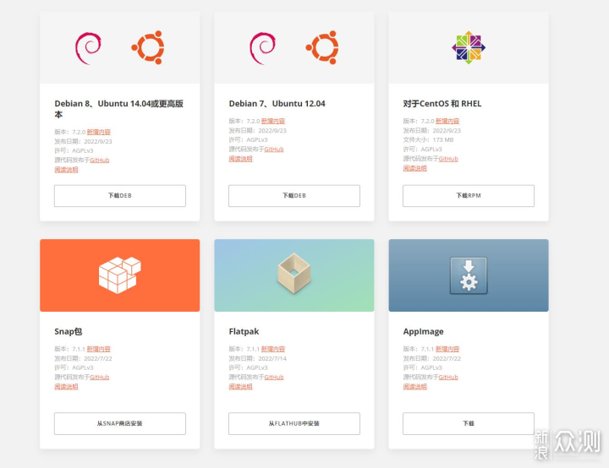Image resolution: width=609 pixels, height=468 pixels.
Task: Click the 从SNAP商店安装 button
Action: [120, 423]
